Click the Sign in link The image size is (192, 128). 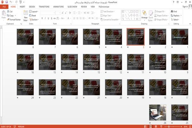point(185,7)
